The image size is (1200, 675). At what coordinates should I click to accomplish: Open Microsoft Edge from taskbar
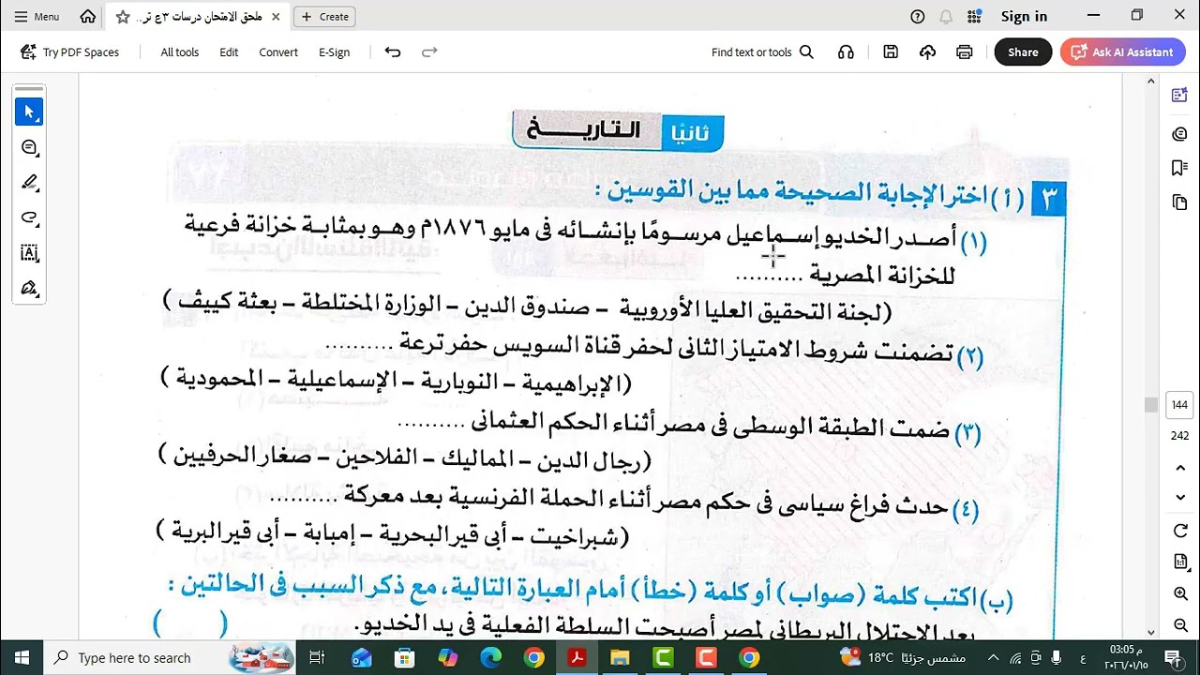coord(490,657)
